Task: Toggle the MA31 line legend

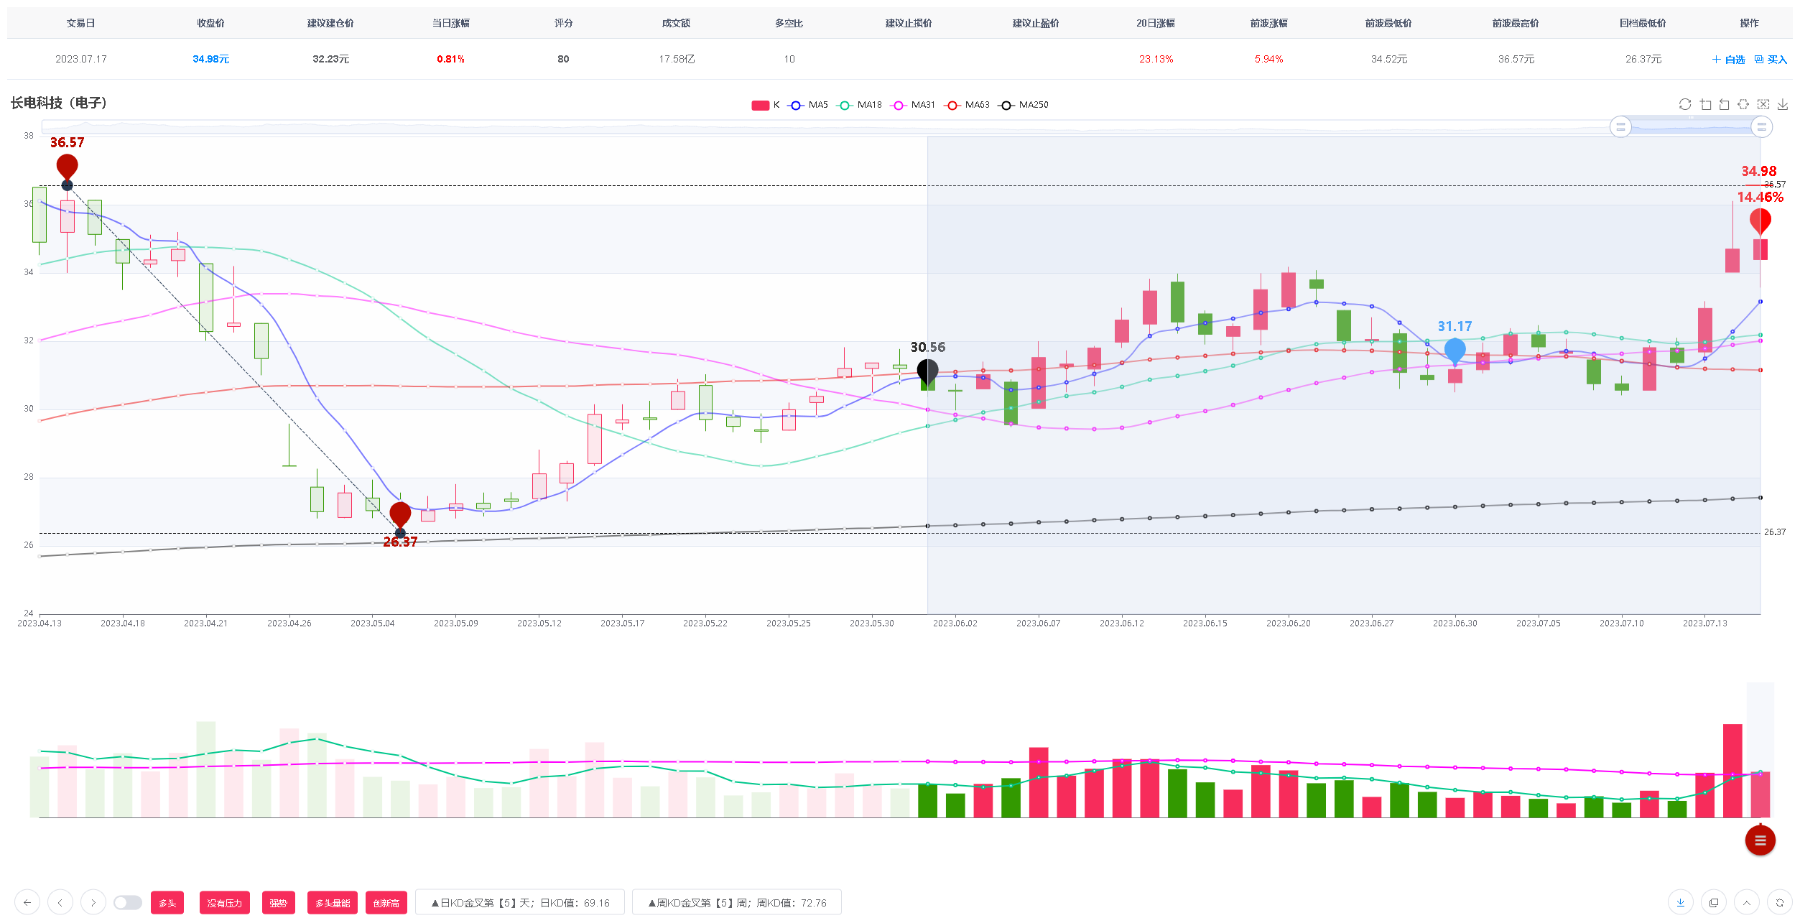Action: coord(913,105)
